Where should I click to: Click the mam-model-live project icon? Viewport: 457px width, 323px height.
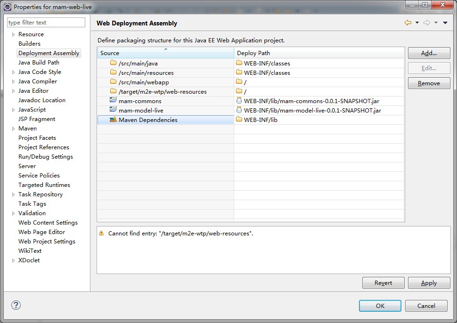click(113, 110)
